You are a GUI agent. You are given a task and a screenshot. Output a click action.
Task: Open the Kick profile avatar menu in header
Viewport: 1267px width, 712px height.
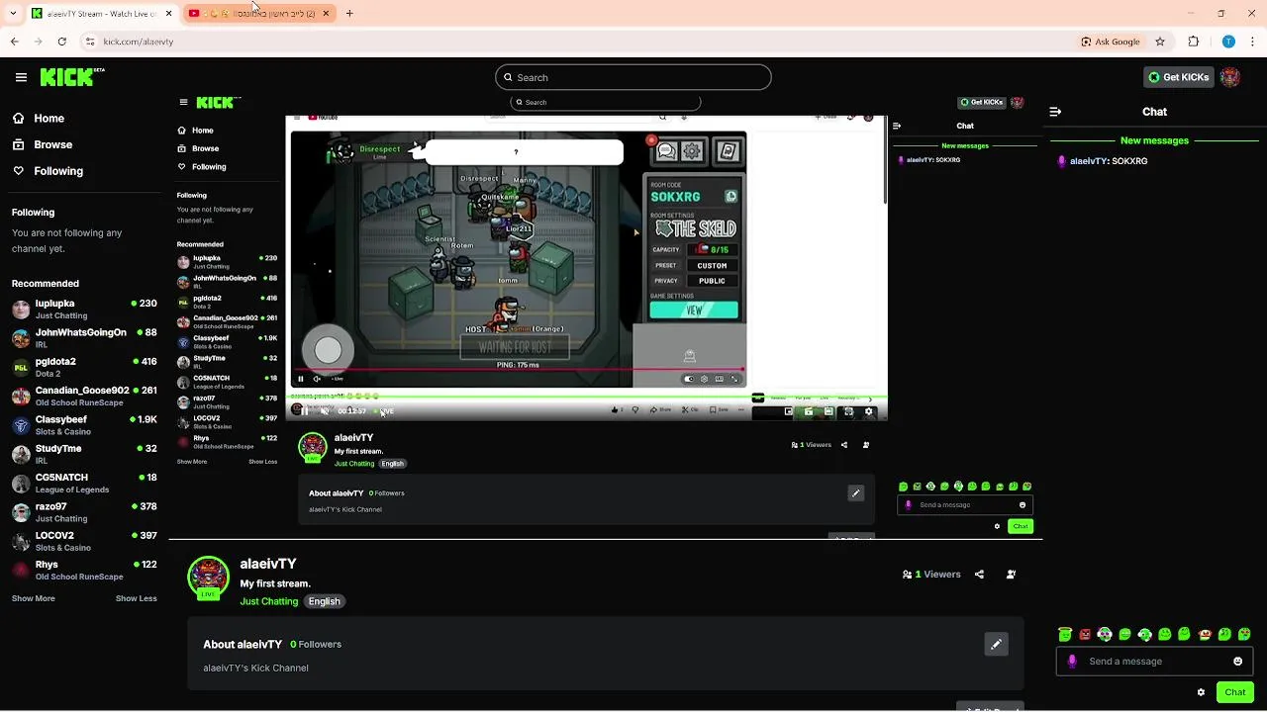[1230, 77]
